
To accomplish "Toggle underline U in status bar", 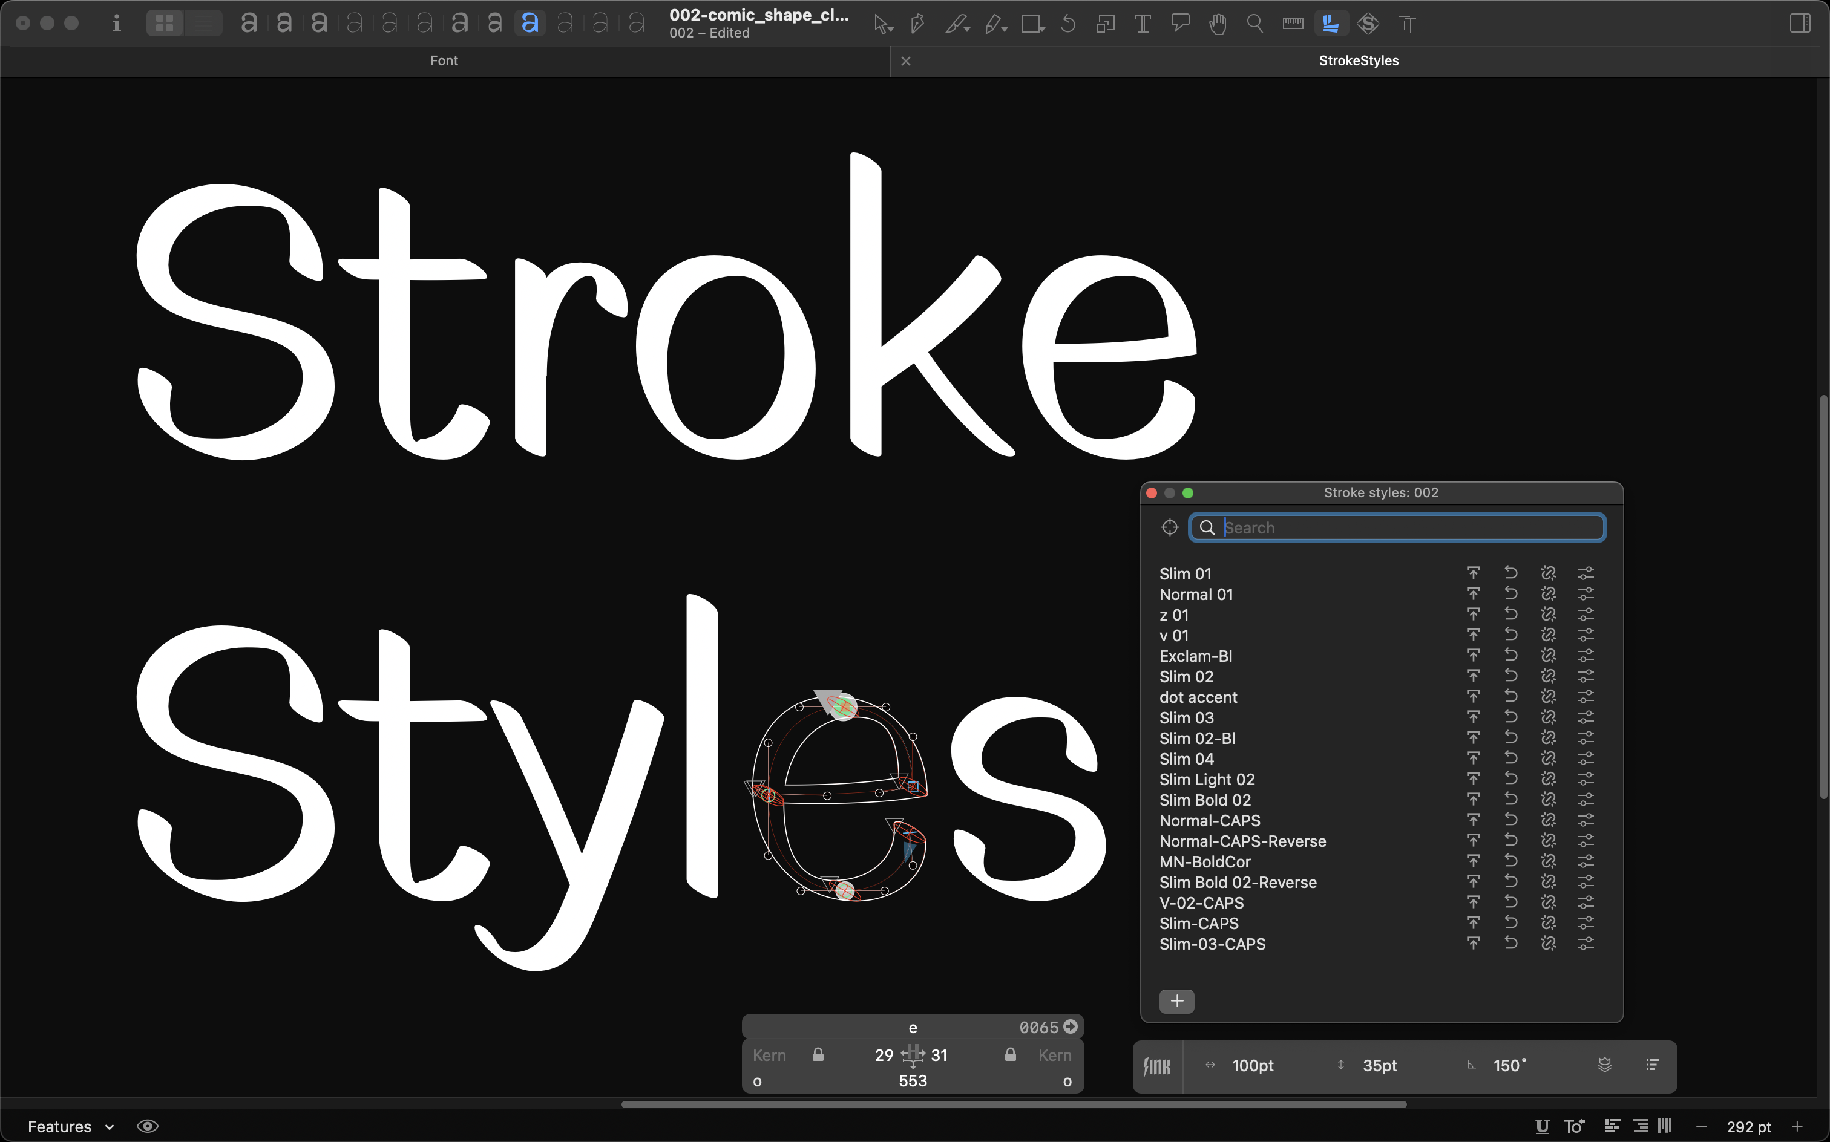I will (x=1542, y=1126).
